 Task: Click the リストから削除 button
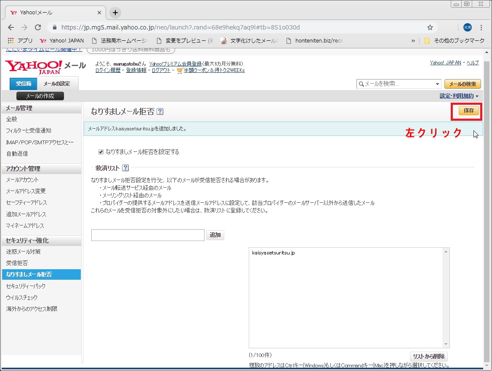[x=428, y=356]
